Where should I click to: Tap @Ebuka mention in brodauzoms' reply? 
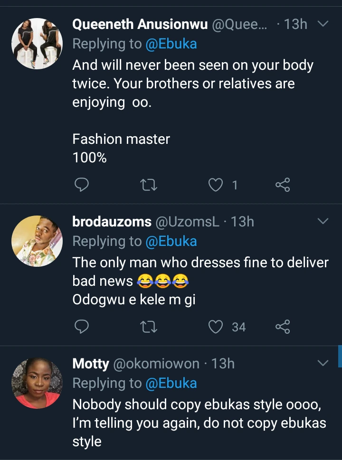(x=171, y=241)
